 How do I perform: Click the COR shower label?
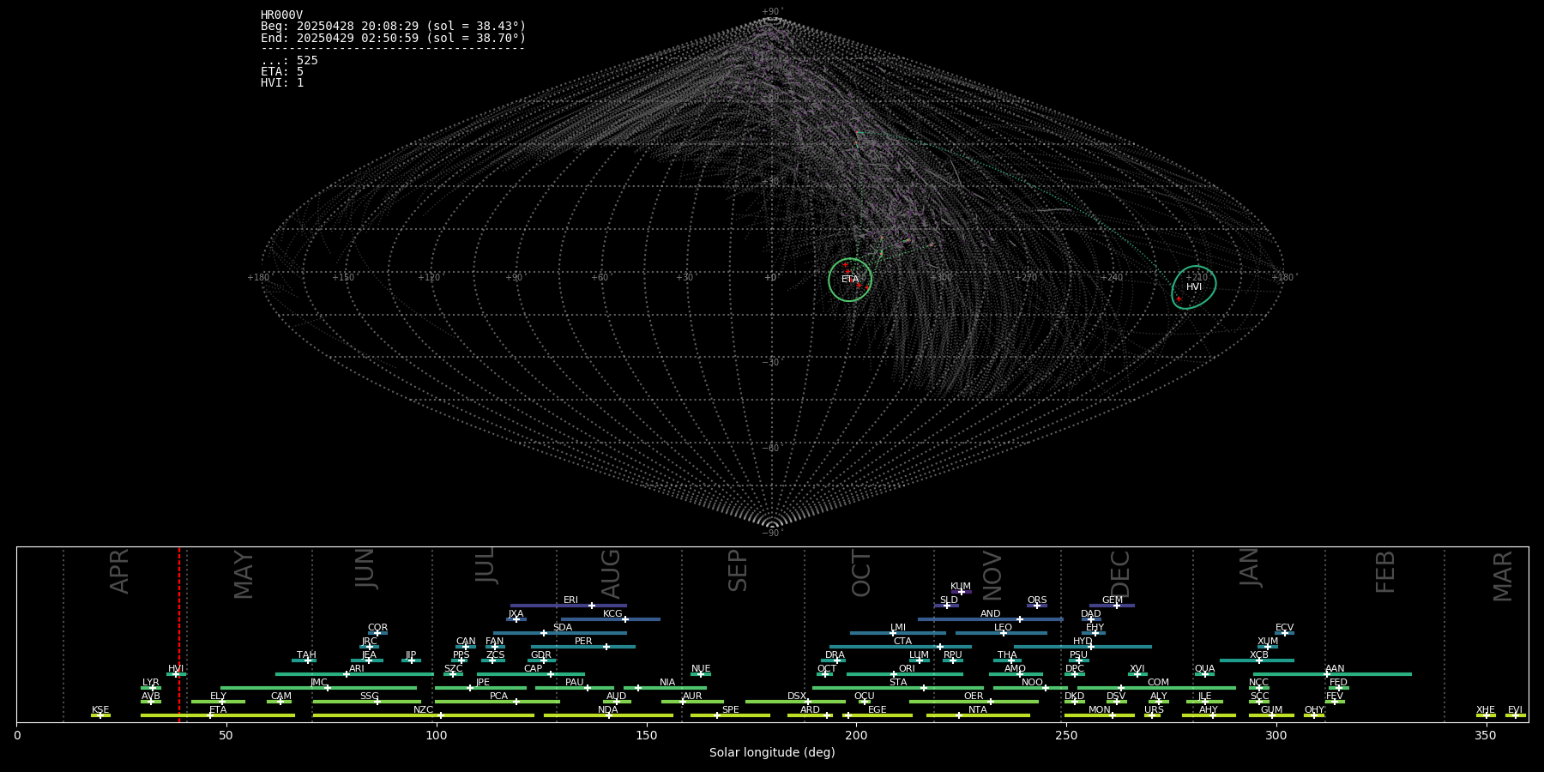[377, 628]
